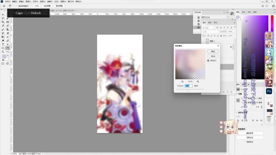Adjust Gaussian Blur radius slider
The image size is (276, 155).
(x=188, y=91)
